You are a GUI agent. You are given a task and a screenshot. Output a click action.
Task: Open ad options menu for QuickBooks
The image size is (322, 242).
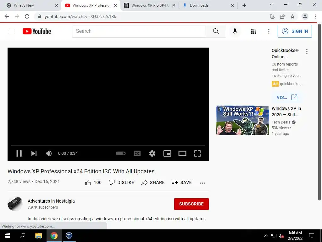pos(307,51)
